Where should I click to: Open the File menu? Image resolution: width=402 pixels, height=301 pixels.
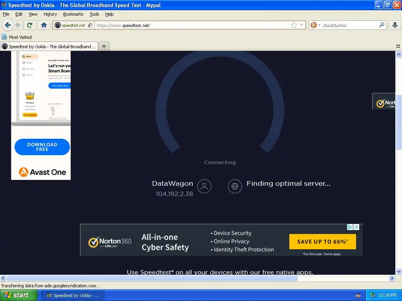[x=6, y=14]
